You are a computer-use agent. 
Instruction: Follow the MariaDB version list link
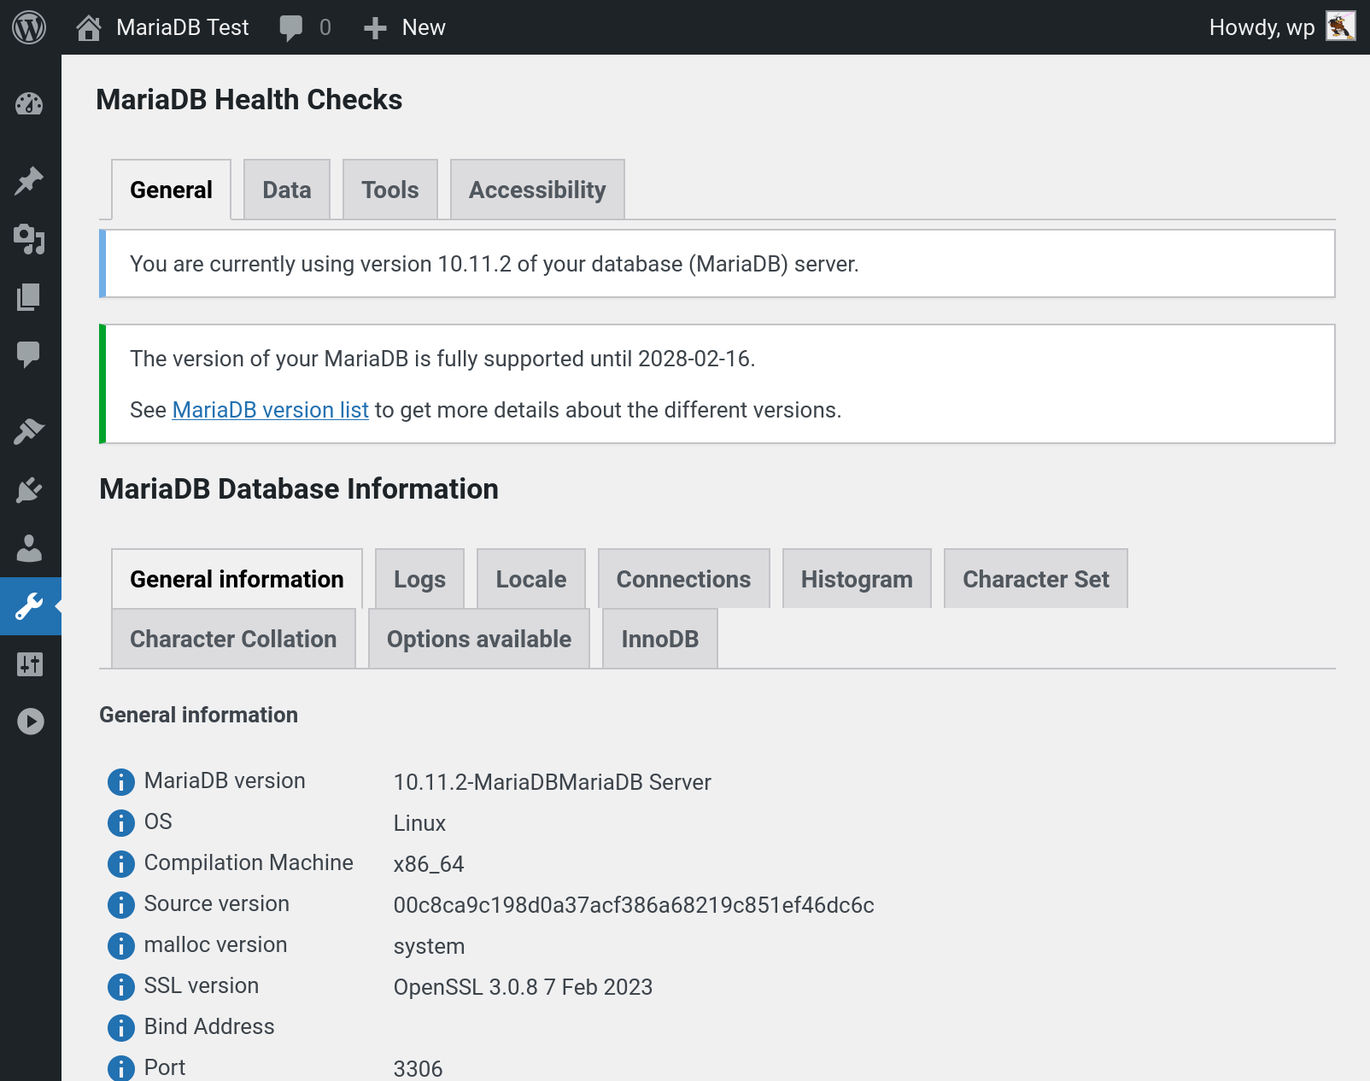point(270,410)
